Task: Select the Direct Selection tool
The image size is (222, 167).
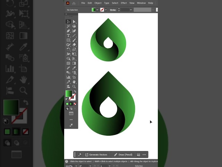Action: (x=74, y=22)
